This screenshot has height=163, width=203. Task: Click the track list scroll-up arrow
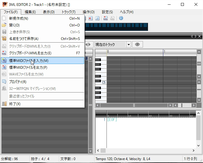[x=90, y=59]
